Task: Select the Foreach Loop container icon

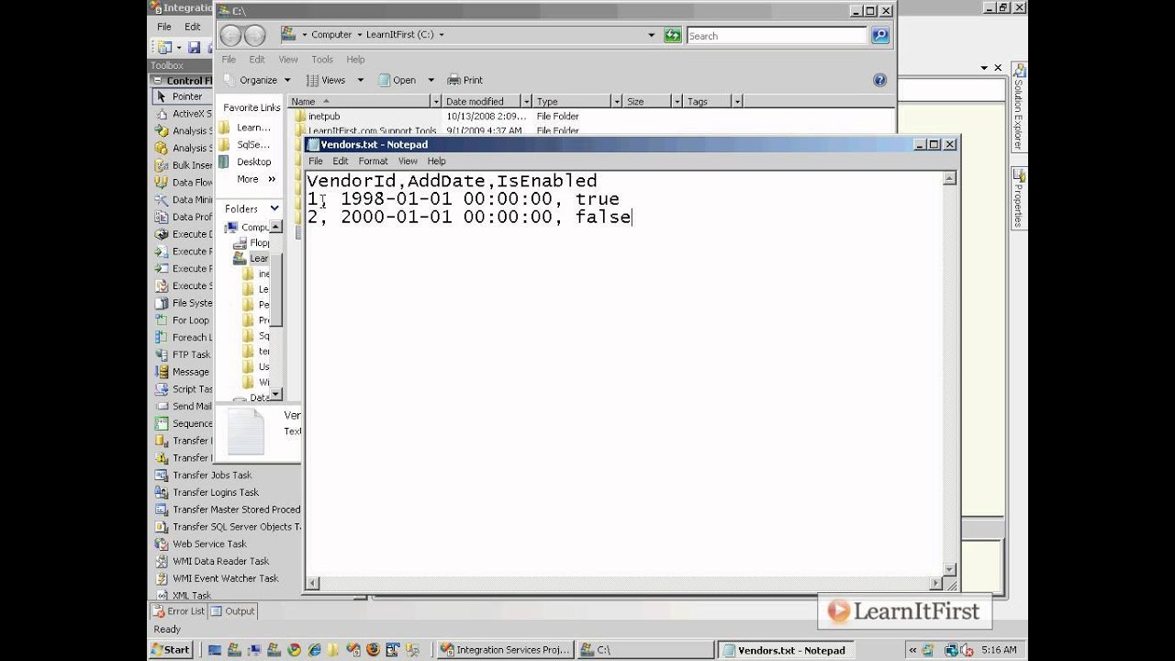Action: point(162,337)
